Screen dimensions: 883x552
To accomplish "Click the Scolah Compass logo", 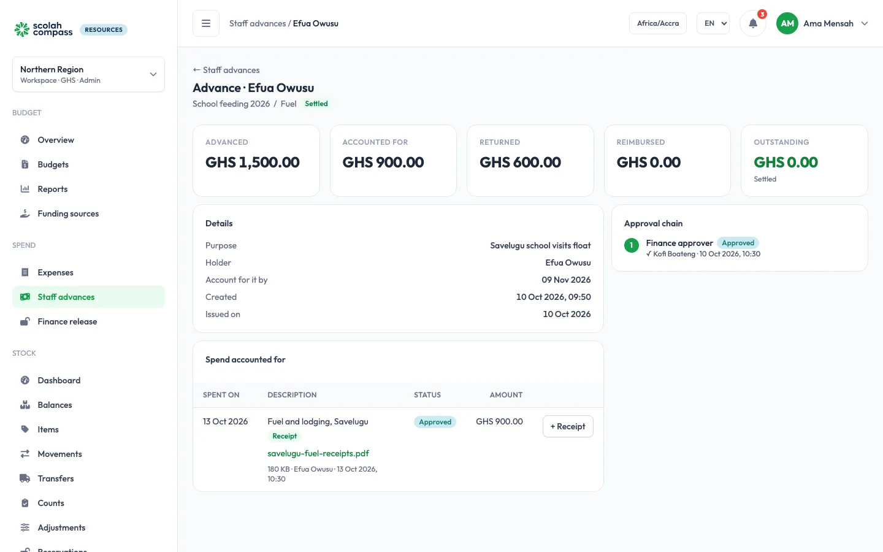I will coord(44,29).
